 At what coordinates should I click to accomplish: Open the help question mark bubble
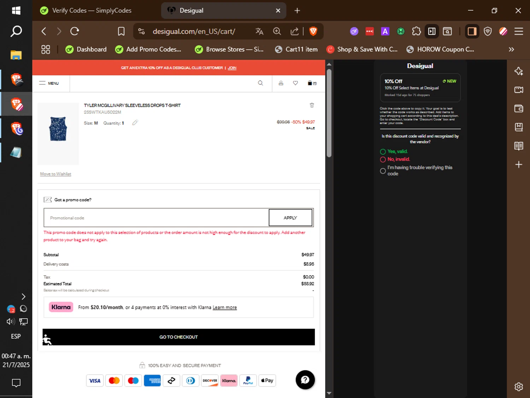click(x=305, y=380)
